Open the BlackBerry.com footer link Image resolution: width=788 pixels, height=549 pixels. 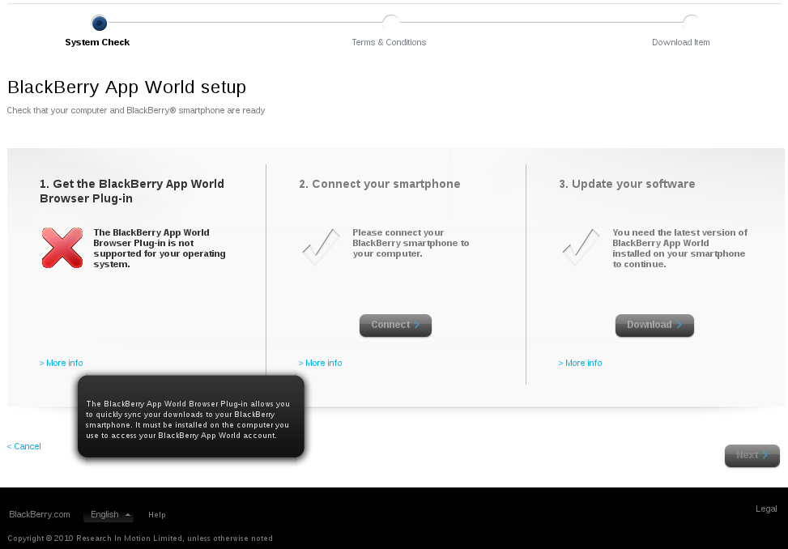[40, 515]
